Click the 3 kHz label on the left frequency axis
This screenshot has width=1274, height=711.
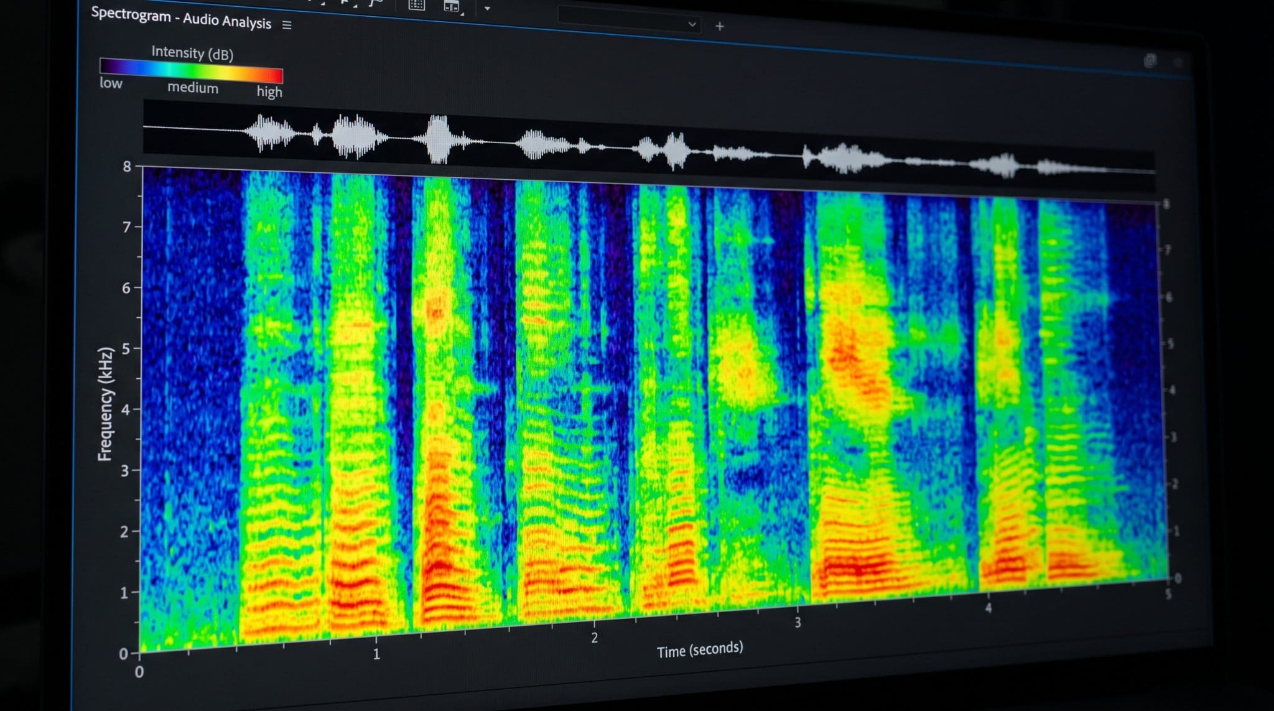125,471
